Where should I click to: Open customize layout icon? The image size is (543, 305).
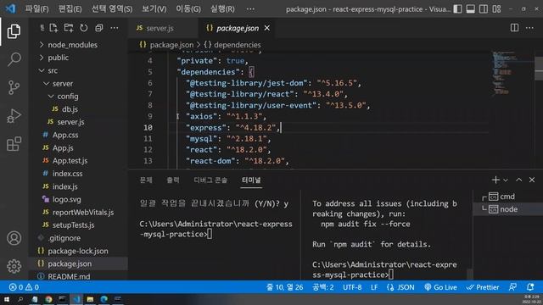point(496,9)
